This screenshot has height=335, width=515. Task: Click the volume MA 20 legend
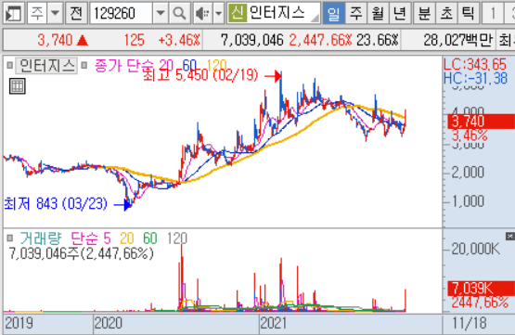[x=127, y=238]
